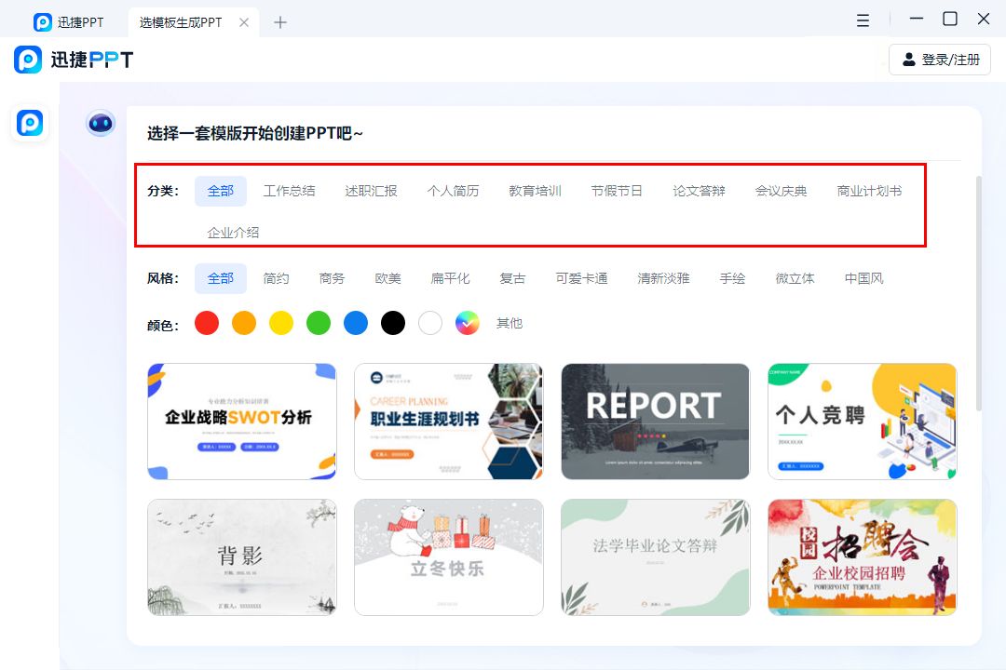The image size is (1006, 670).
Task: Pick the orange color swatch
Action: [244, 323]
